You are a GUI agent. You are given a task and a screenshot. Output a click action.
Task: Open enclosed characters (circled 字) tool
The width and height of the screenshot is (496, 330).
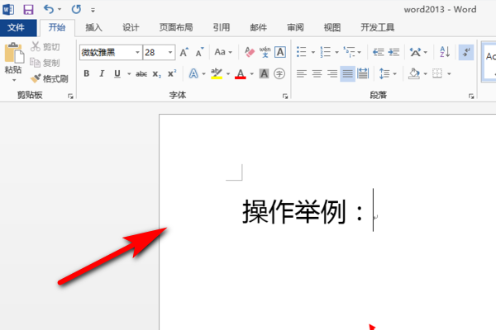pyautogui.click(x=279, y=73)
